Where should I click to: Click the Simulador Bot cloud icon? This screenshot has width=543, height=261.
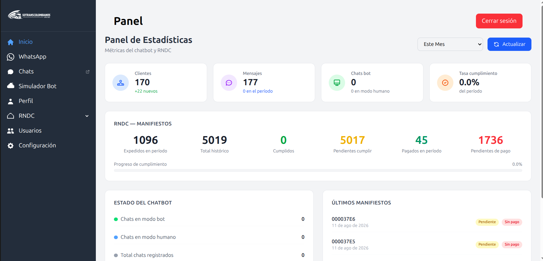pyautogui.click(x=10, y=86)
